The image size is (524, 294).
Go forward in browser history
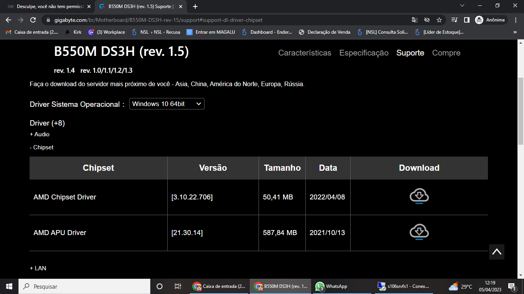click(21, 20)
